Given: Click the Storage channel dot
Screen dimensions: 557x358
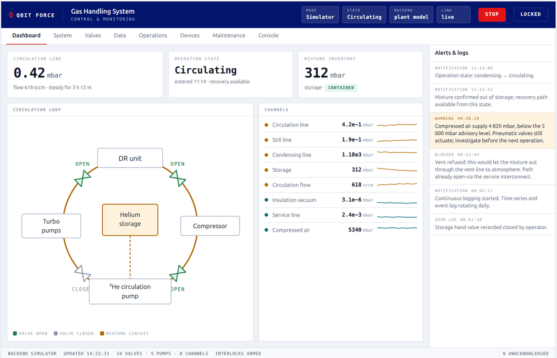Looking at the screenshot, I should click(x=266, y=170).
